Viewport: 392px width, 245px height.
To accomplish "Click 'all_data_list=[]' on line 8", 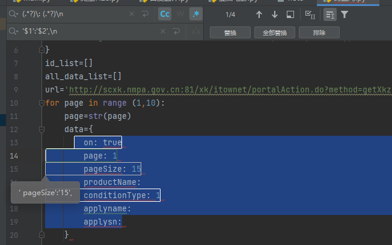I will (83, 76).
